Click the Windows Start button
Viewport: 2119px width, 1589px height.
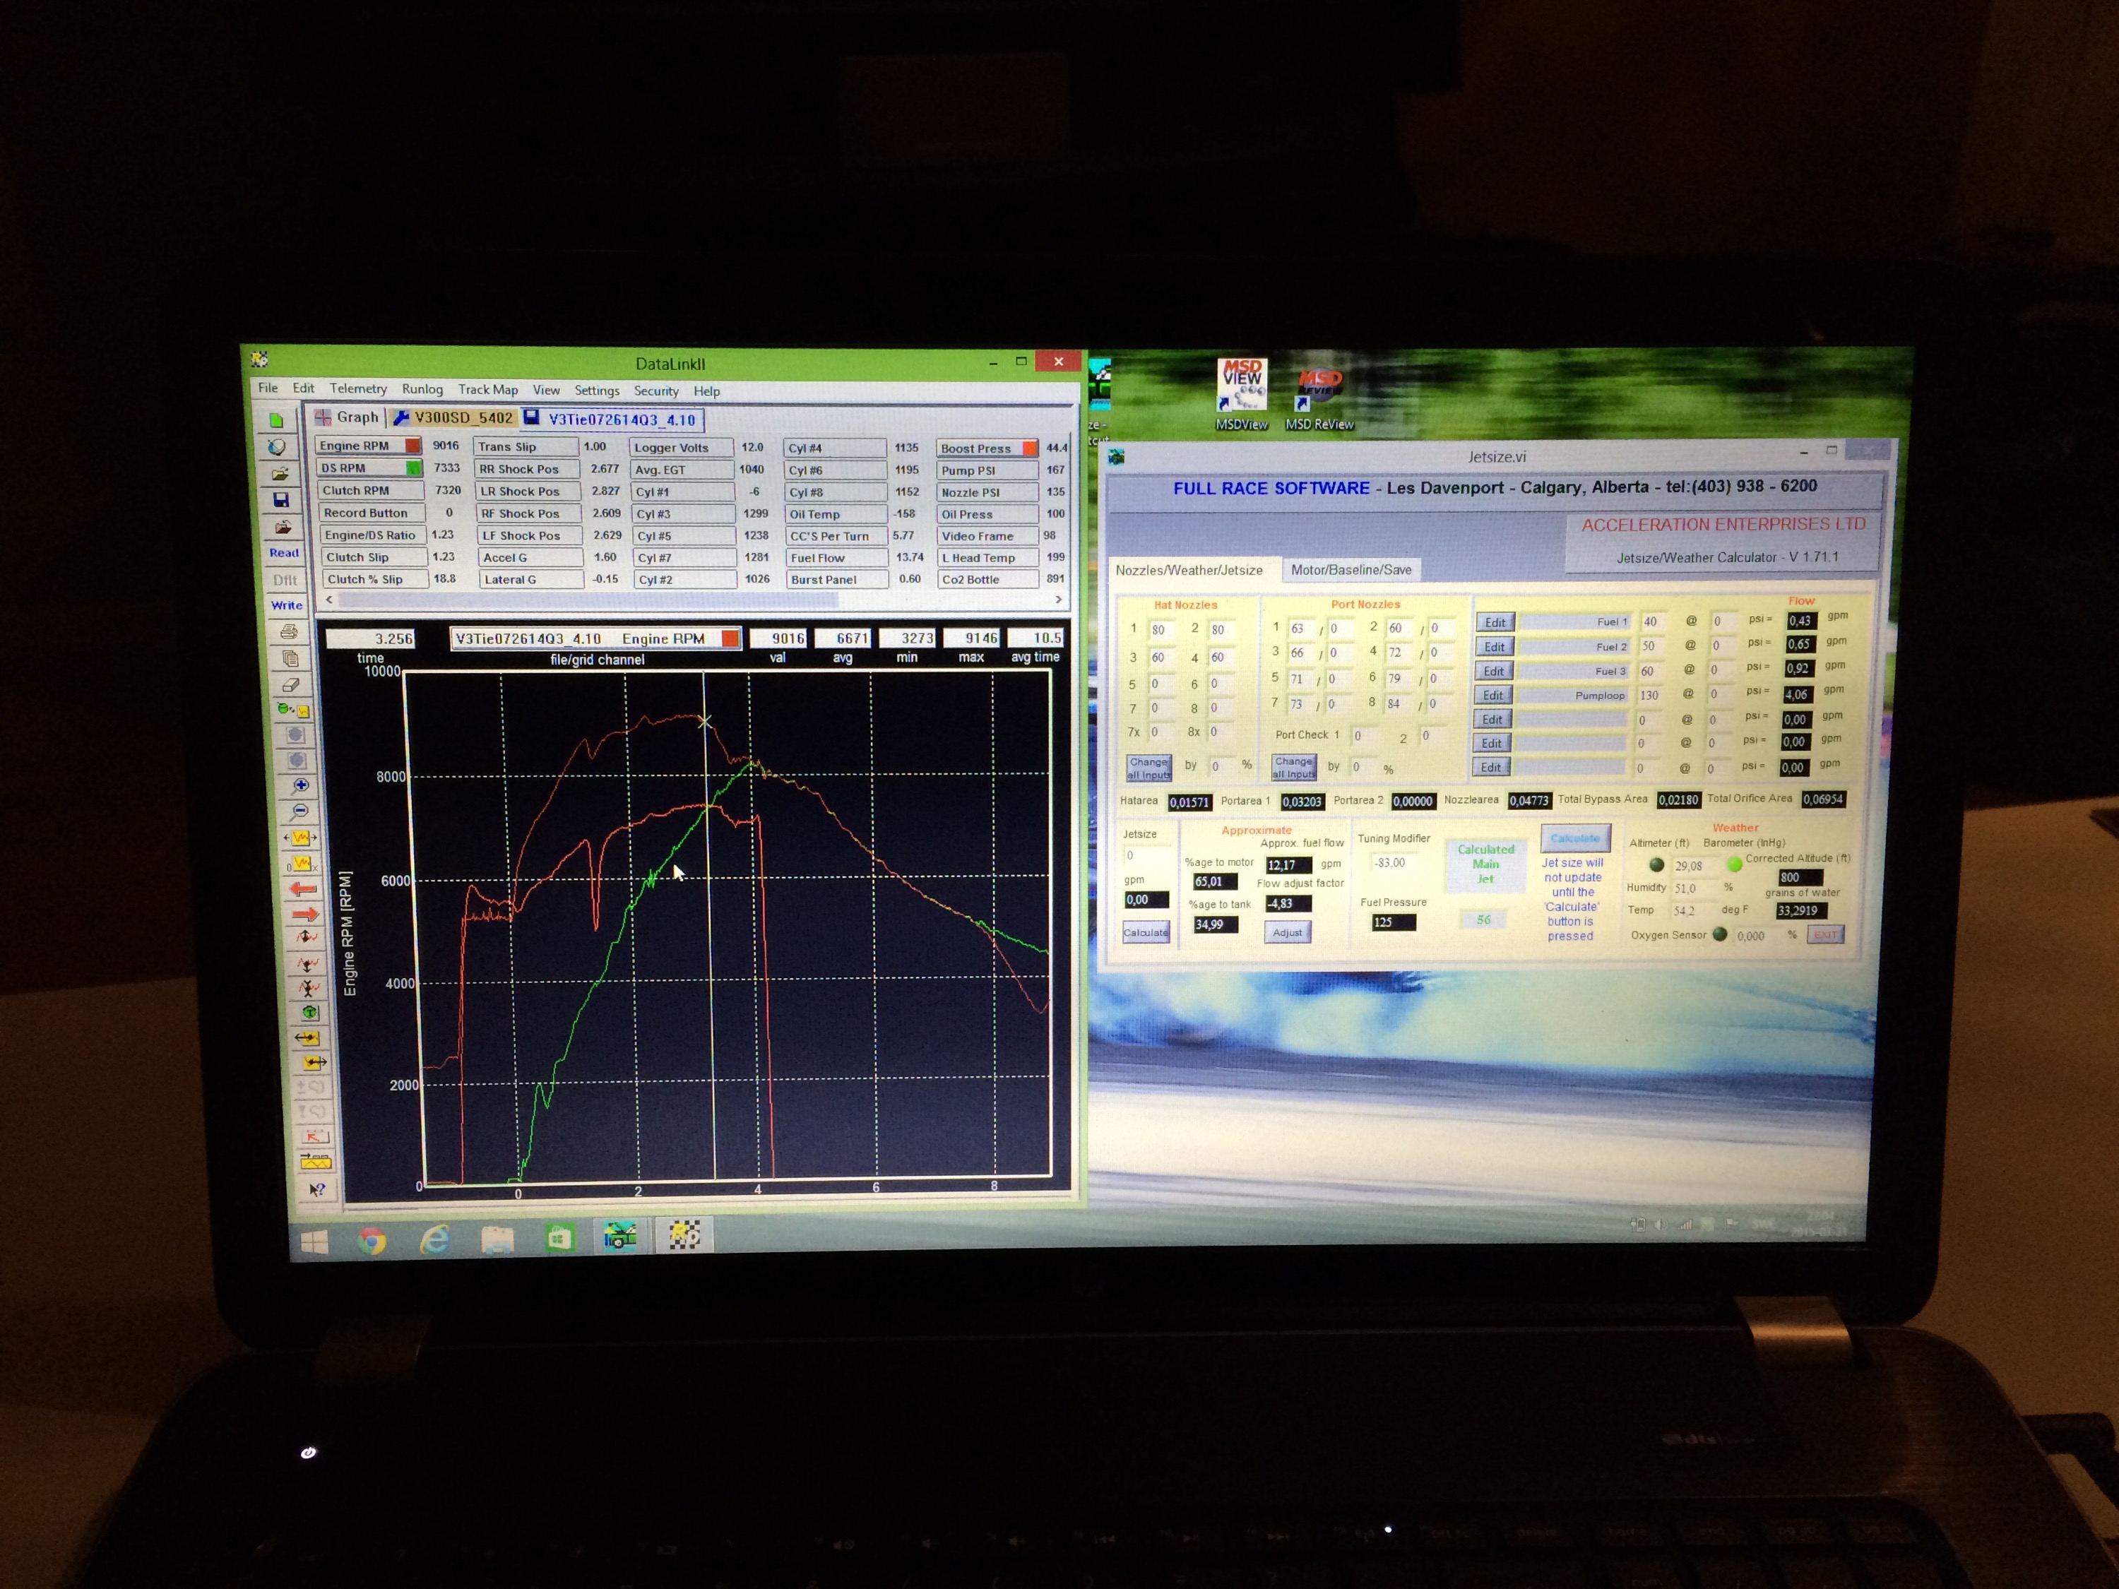point(314,1243)
